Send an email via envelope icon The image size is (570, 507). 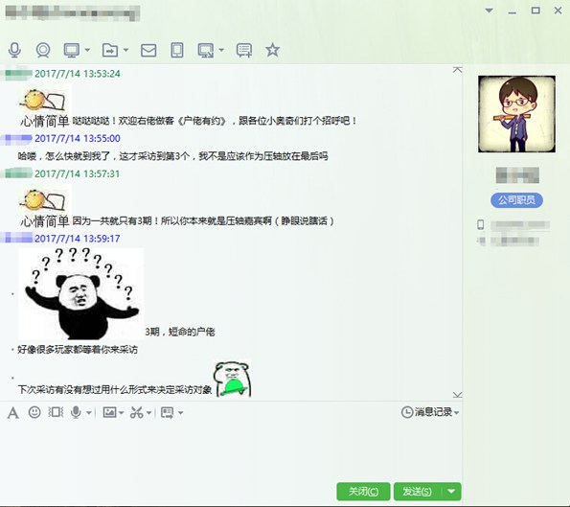pyautogui.click(x=148, y=50)
